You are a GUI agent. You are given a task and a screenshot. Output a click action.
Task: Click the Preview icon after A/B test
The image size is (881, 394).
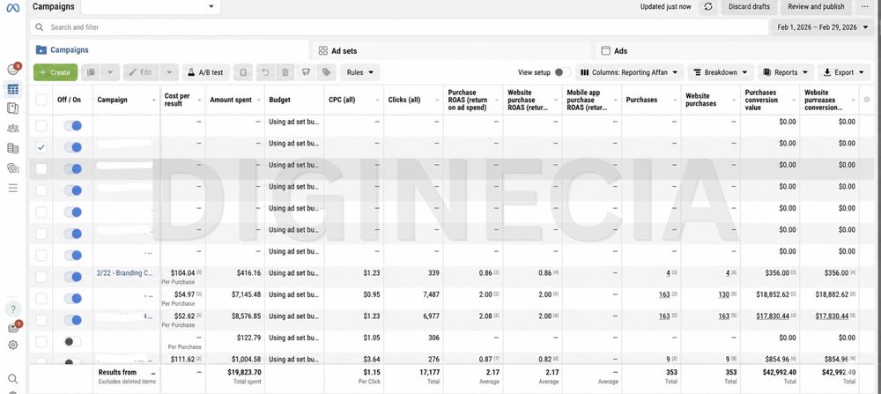pyautogui.click(x=243, y=72)
